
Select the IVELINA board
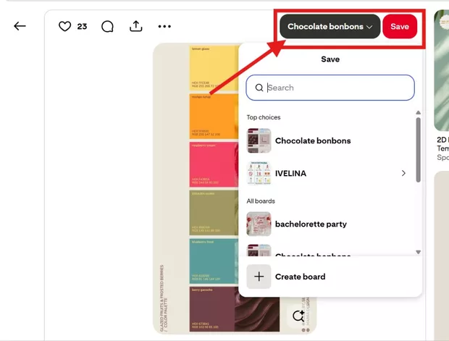click(x=330, y=173)
